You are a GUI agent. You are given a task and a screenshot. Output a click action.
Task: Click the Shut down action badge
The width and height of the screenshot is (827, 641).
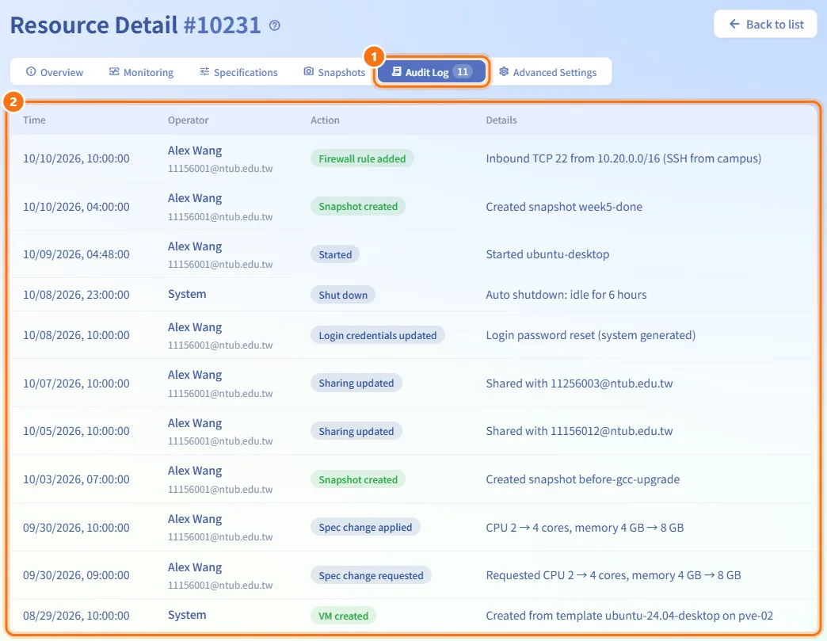(x=343, y=295)
